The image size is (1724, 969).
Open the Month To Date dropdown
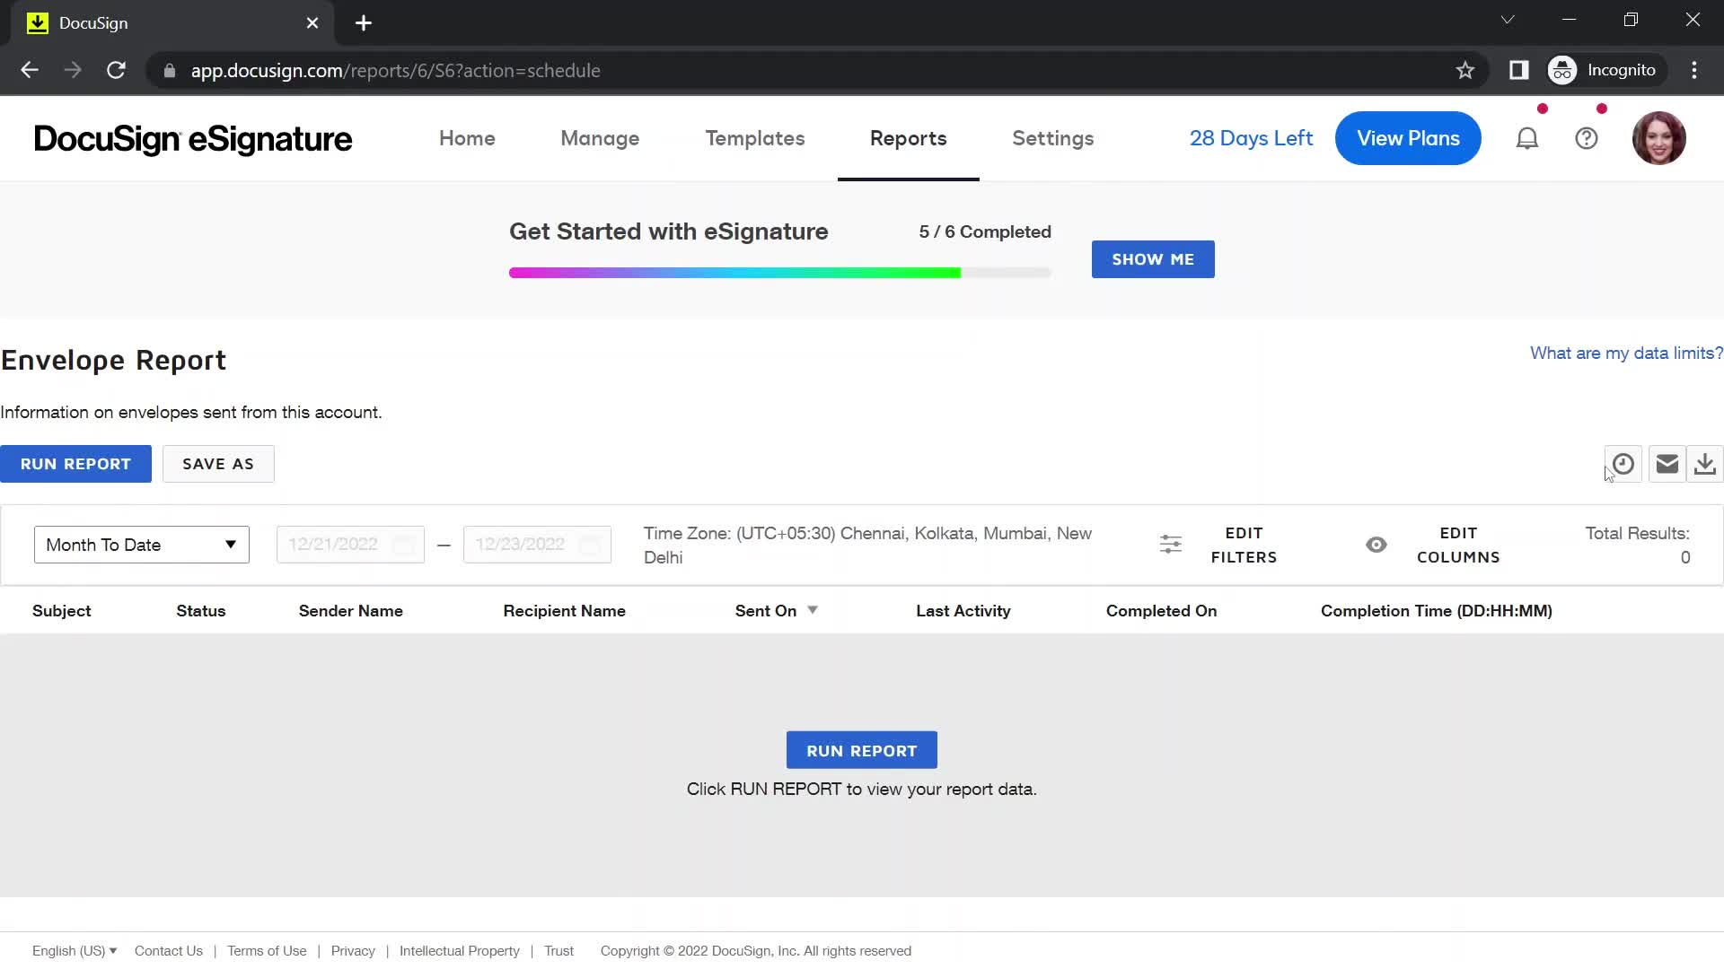[142, 545]
